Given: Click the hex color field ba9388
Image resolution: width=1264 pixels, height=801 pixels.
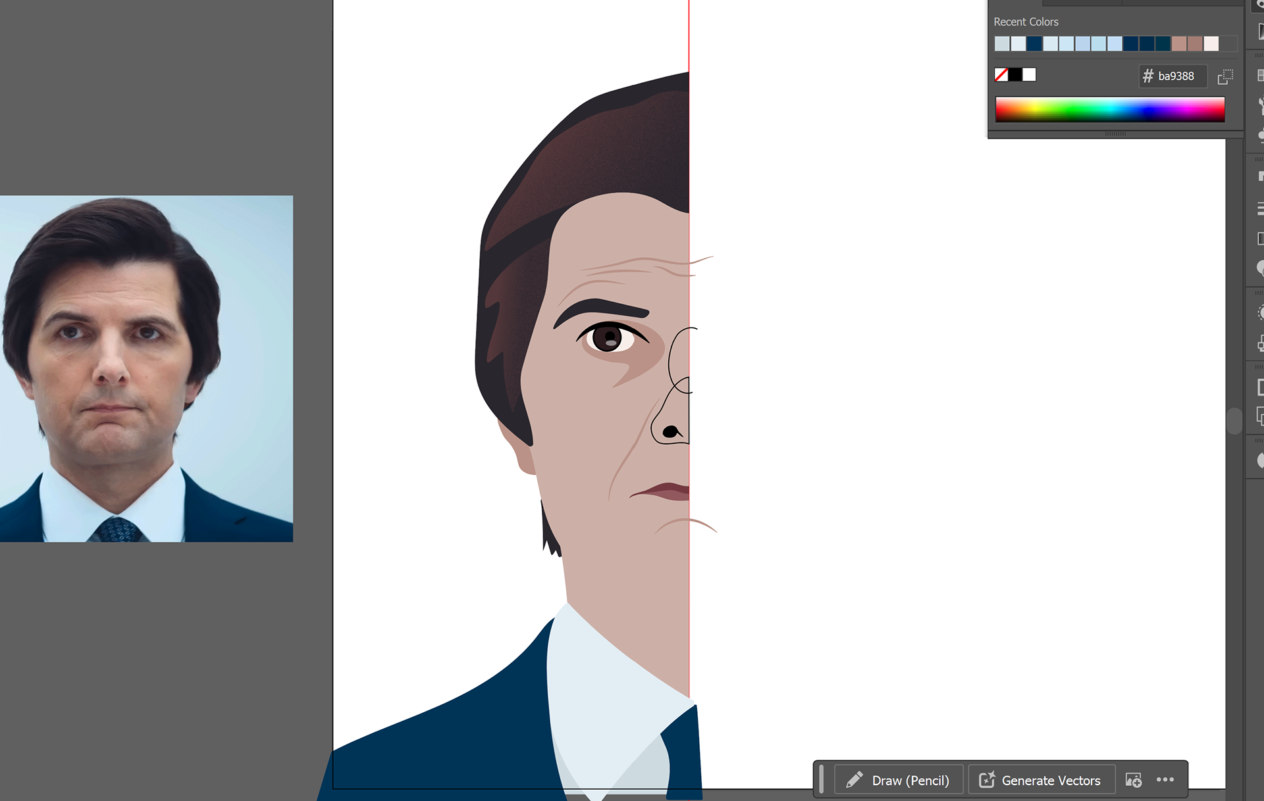Looking at the screenshot, I should 1176,76.
